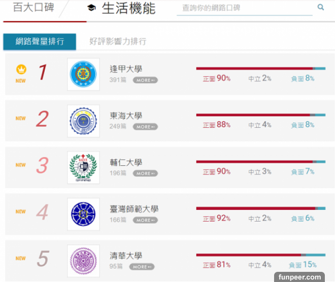Expand MORE for 逢甲大學

pyautogui.click(x=145, y=80)
